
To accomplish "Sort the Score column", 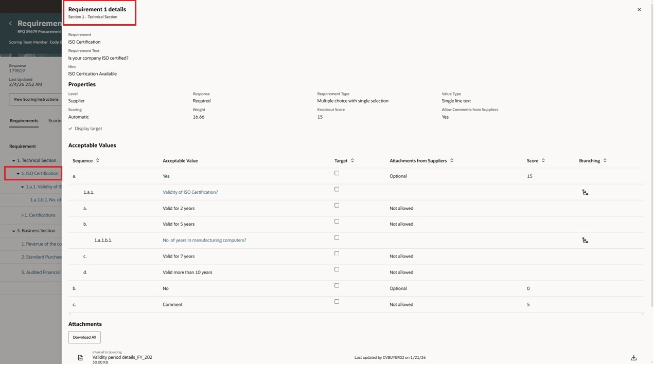I will 544,160.
